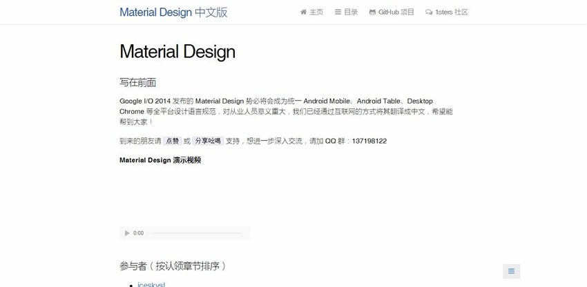Click the 写在前面 heading

pyautogui.click(x=137, y=83)
